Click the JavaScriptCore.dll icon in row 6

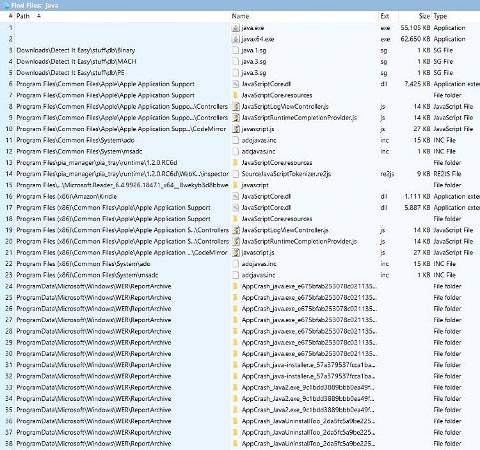tap(236, 84)
